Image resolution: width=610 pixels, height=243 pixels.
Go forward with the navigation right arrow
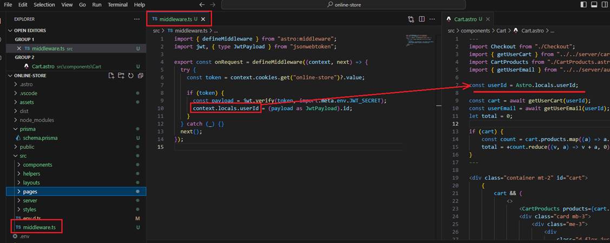(x=213, y=5)
